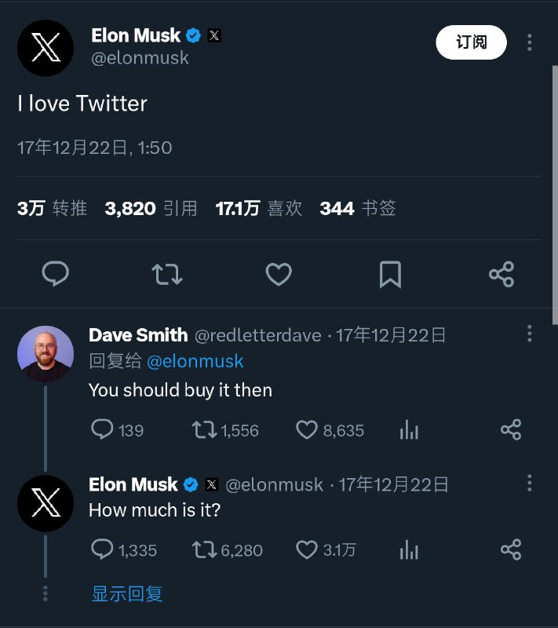Viewport: 558px width, 628px height.
Task: Reply to Dave Smith's comment
Action: (x=103, y=429)
